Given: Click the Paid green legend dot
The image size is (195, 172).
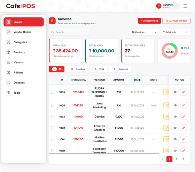Looking at the screenshot, I should point(182,48).
